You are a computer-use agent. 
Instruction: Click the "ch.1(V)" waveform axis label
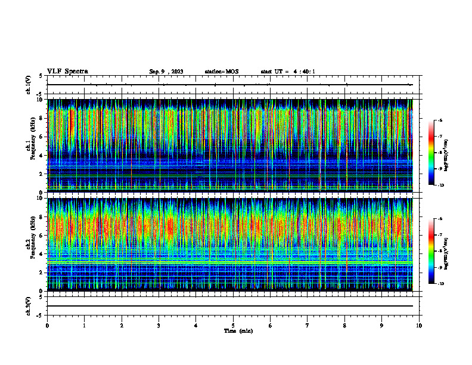[29, 85]
